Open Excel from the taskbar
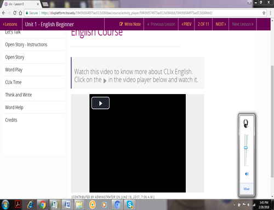The height and width of the screenshot is (210, 274). [x=55, y=205]
